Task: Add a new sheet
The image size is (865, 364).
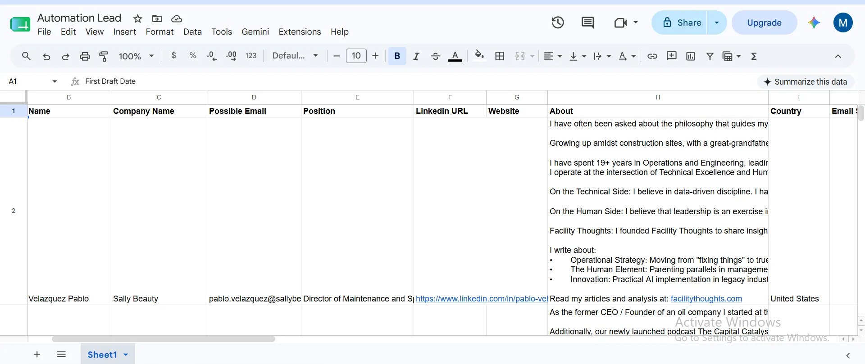Action: (x=37, y=355)
